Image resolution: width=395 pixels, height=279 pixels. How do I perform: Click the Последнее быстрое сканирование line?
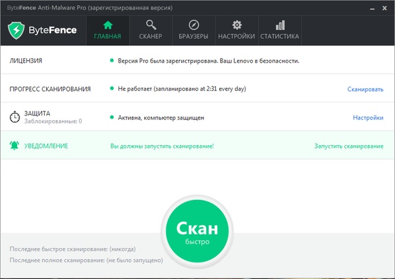click(x=73, y=249)
